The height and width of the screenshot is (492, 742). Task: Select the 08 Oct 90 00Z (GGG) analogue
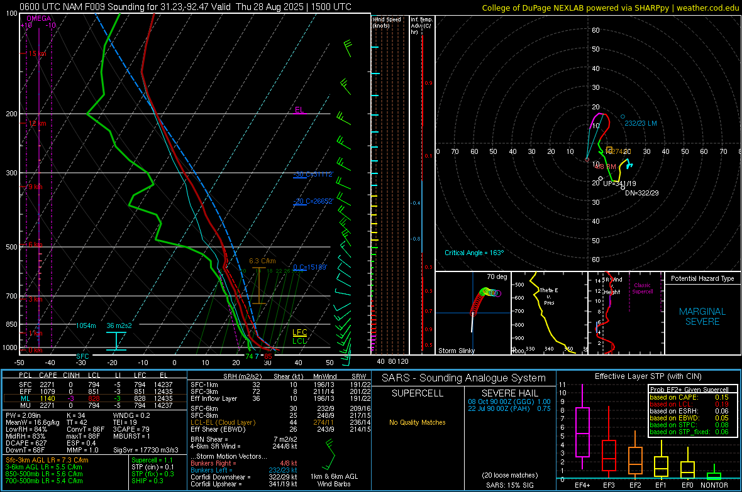coord(509,401)
